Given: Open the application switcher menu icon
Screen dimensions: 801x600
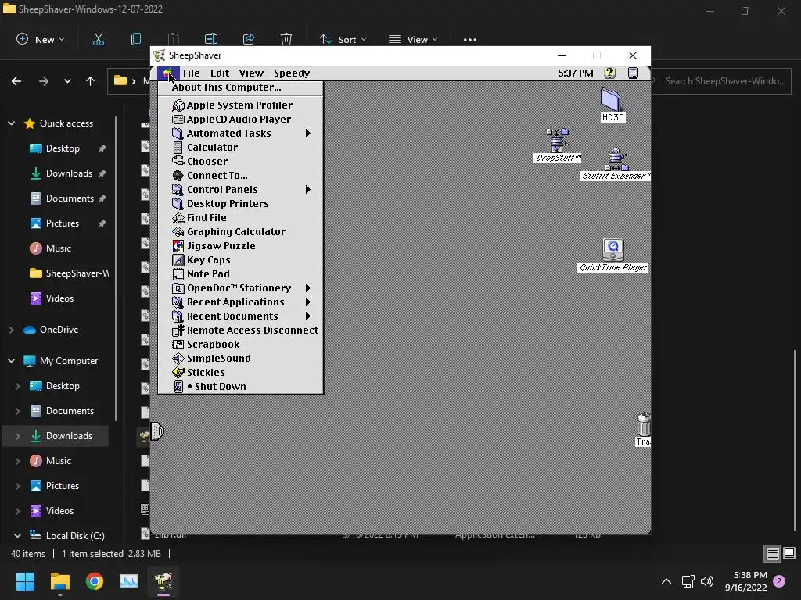Looking at the screenshot, I should coord(632,73).
